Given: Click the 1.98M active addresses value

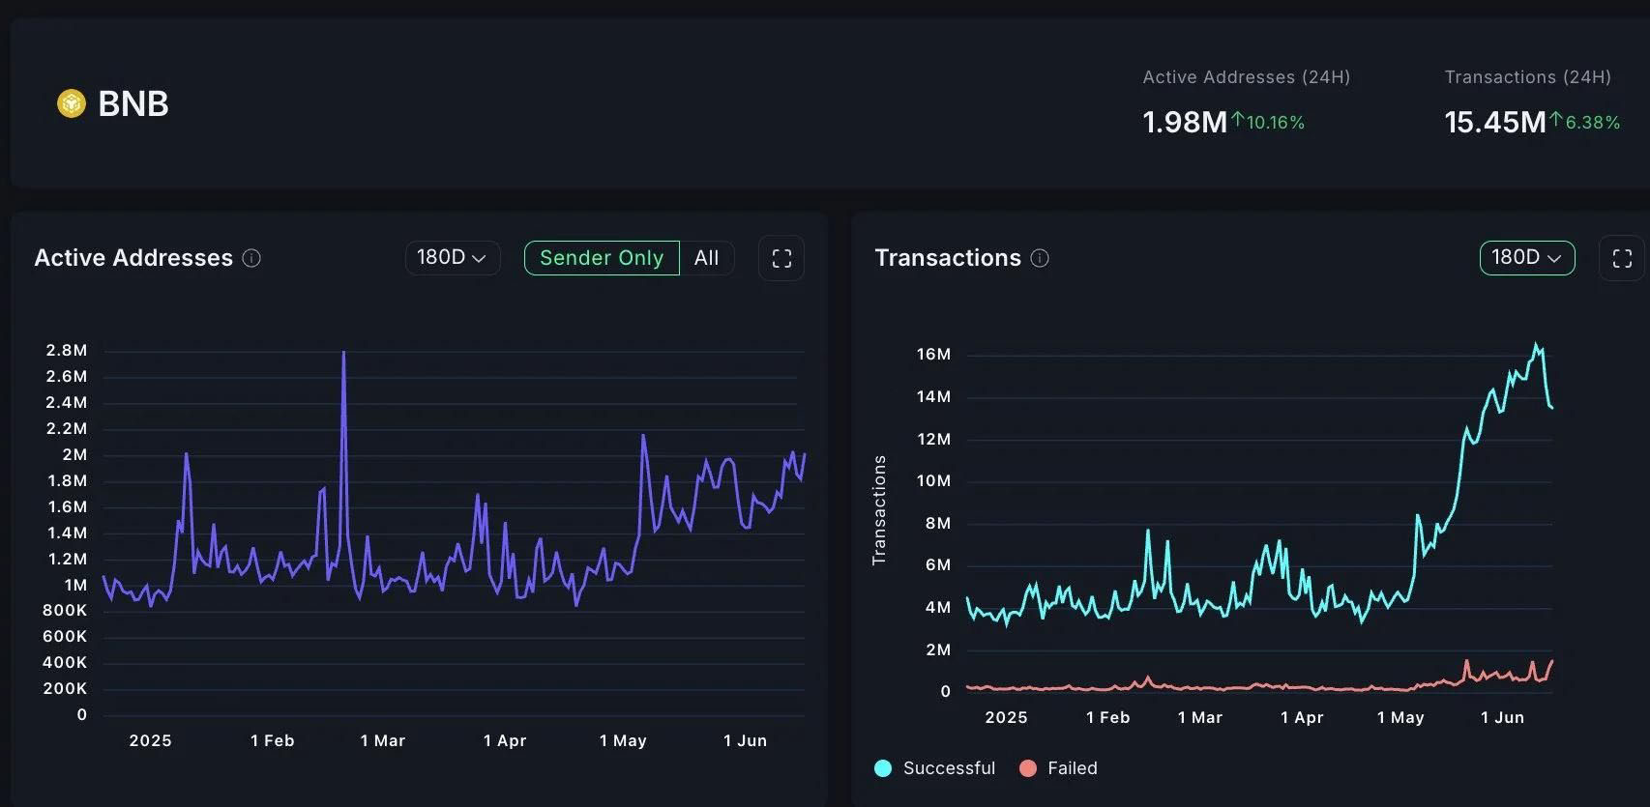Looking at the screenshot, I should tap(1184, 123).
